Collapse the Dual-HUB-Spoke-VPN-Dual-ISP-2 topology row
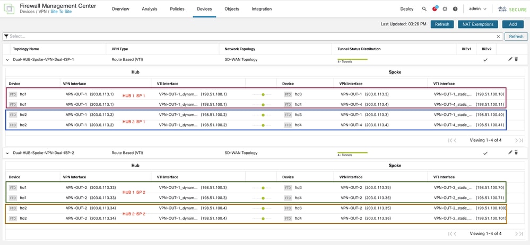530x245 pixels. [7, 153]
